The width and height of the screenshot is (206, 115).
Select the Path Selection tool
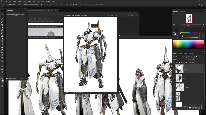pos(2,61)
